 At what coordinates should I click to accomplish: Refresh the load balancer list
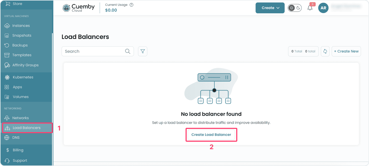click(325, 51)
